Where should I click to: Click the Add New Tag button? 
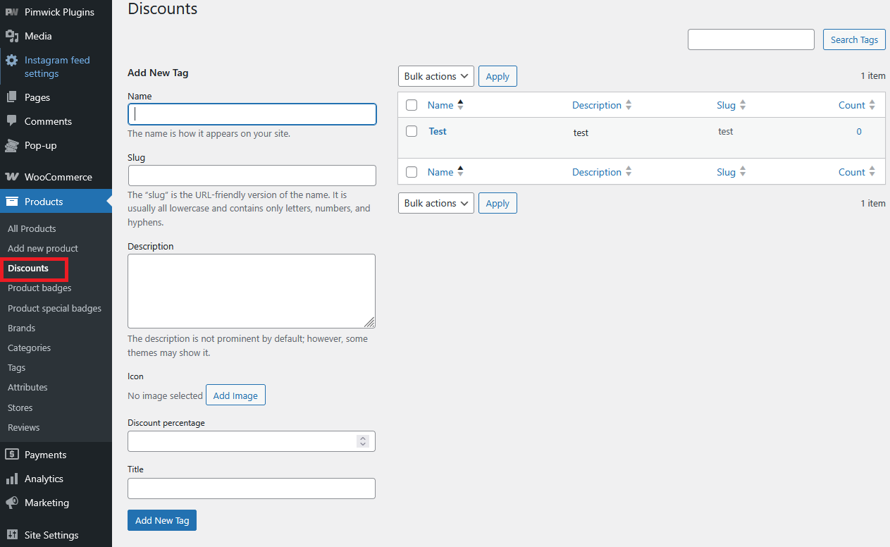point(162,520)
